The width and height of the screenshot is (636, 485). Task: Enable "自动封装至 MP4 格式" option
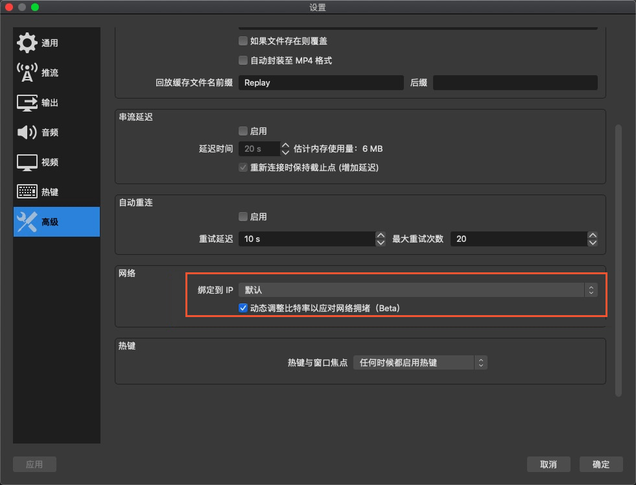243,60
